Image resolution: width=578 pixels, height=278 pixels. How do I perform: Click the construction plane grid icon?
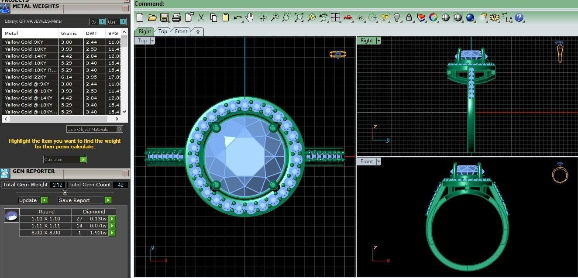click(x=360, y=17)
